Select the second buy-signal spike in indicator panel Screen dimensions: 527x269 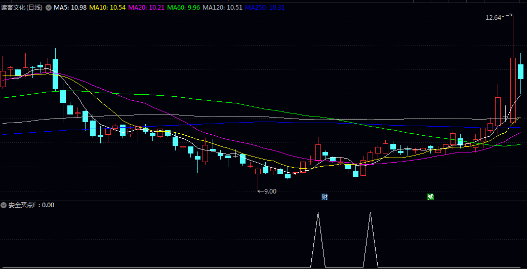click(x=370, y=238)
